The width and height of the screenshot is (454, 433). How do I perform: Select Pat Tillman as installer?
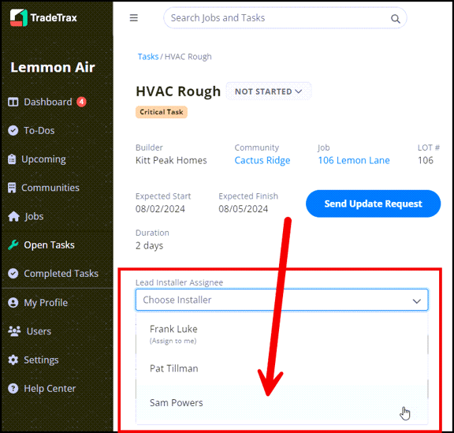point(281,368)
